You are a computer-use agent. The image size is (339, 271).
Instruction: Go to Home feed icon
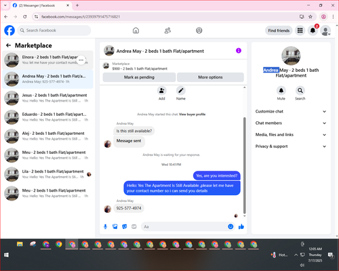136,30
